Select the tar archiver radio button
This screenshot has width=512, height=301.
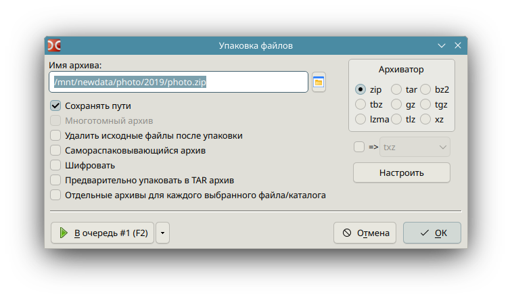396,89
